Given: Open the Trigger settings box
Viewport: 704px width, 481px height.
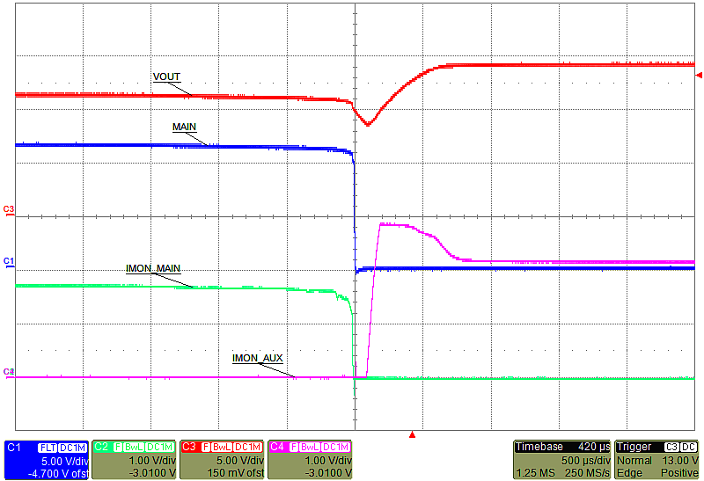Looking at the screenshot, I should (x=656, y=460).
